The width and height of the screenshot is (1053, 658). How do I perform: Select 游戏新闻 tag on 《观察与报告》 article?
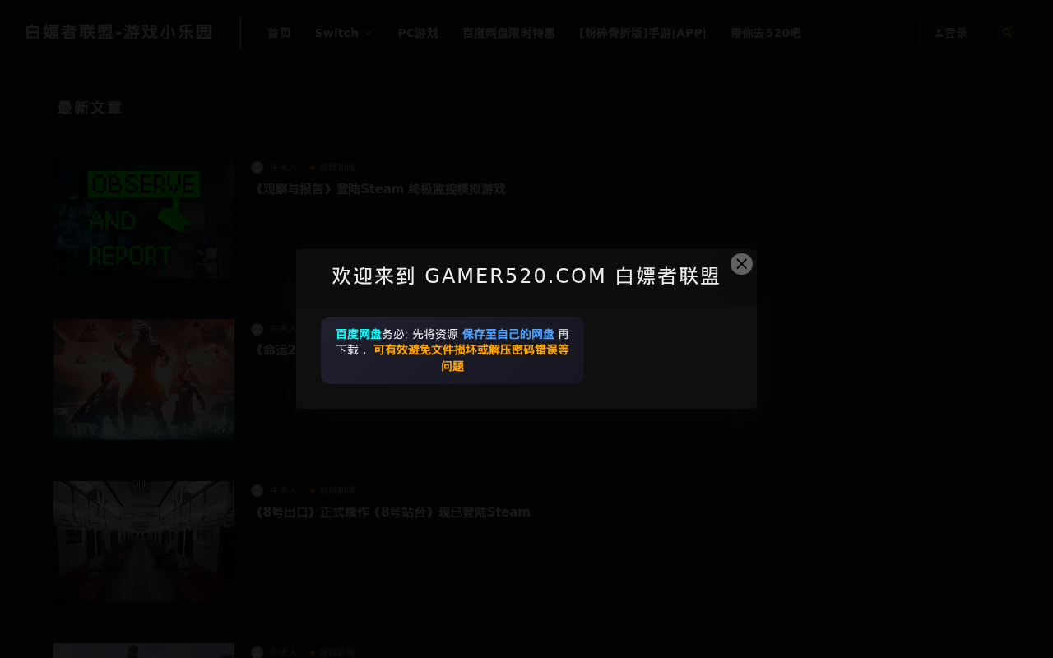(337, 167)
